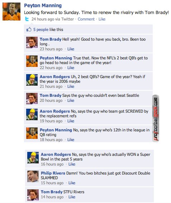Open Aaron Rodgers' name on Super Bowl comment
The image size is (171, 203).
56,154
